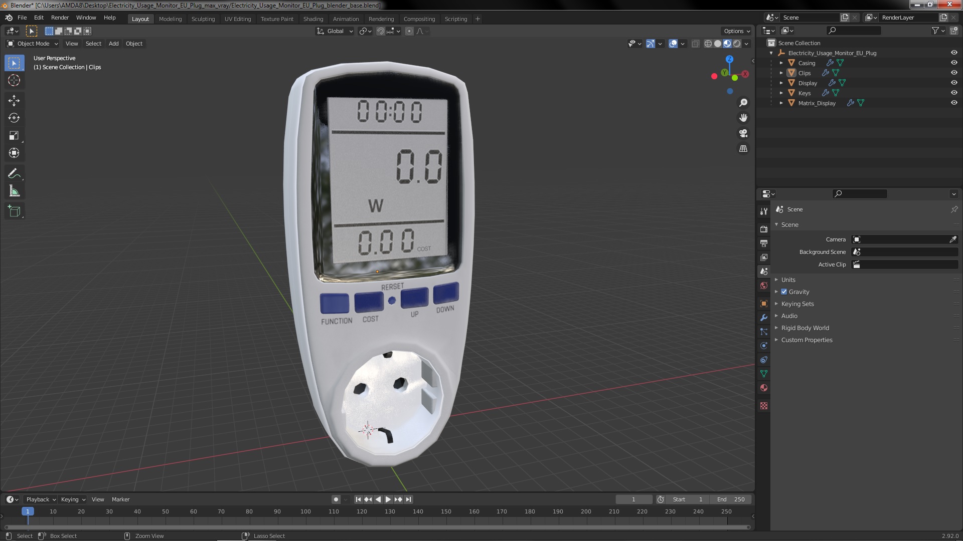Open the Modifier properties wrench tab

[x=764, y=318]
